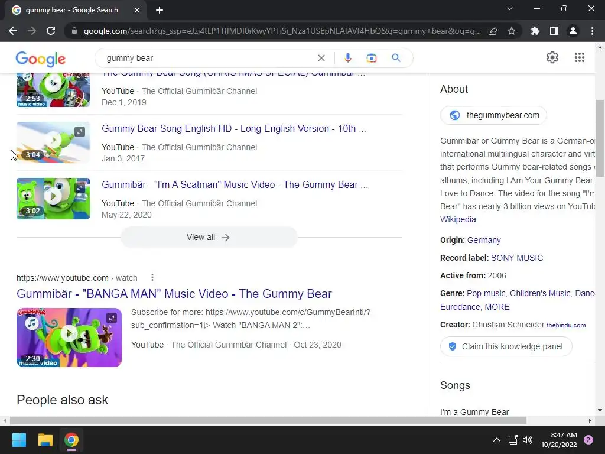The width and height of the screenshot is (605, 454).
Task: Reload the current page
Action: 51,31
